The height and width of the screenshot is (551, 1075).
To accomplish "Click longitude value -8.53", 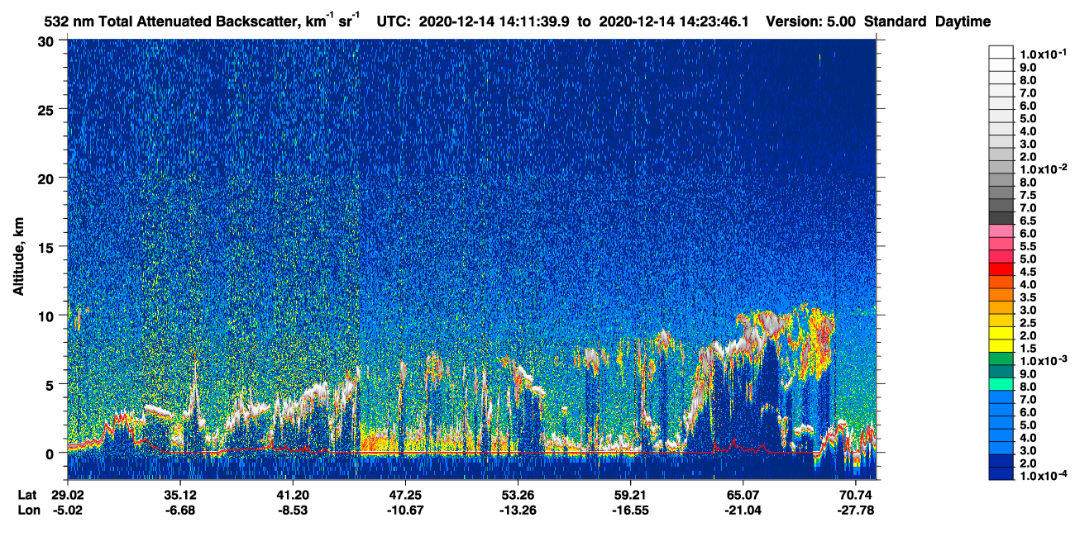I will (x=293, y=511).
